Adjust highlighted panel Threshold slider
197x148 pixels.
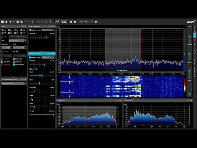coord(42,65)
